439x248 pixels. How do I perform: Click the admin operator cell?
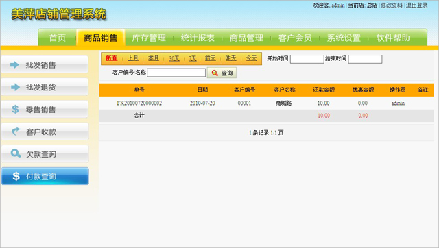(x=398, y=103)
